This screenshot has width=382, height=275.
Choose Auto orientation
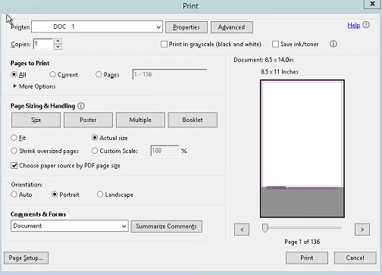(14, 195)
